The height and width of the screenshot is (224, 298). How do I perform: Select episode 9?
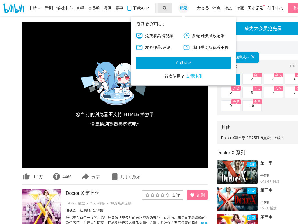[x=231, y=106]
